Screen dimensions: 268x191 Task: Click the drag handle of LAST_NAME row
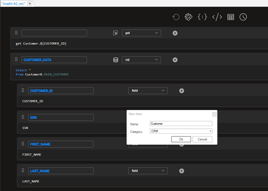click(23, 170)
